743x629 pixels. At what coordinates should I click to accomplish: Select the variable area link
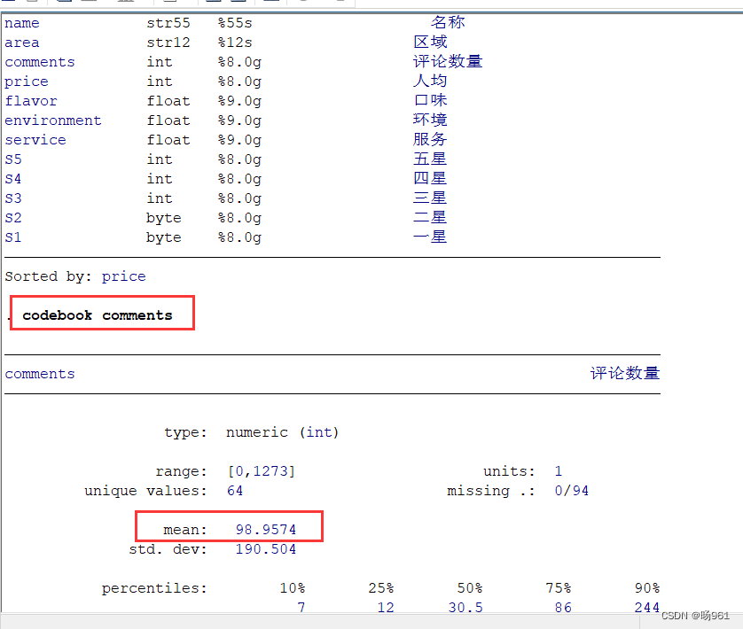21,42
